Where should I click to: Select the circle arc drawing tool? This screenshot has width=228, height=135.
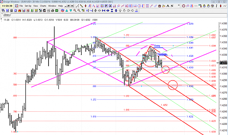(x=139, y=6)
